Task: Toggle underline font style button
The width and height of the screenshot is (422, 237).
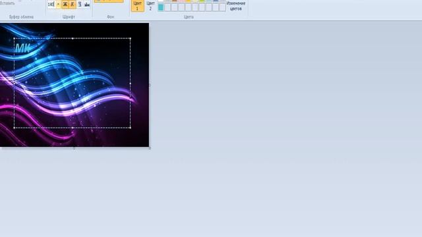Action: 80,5
